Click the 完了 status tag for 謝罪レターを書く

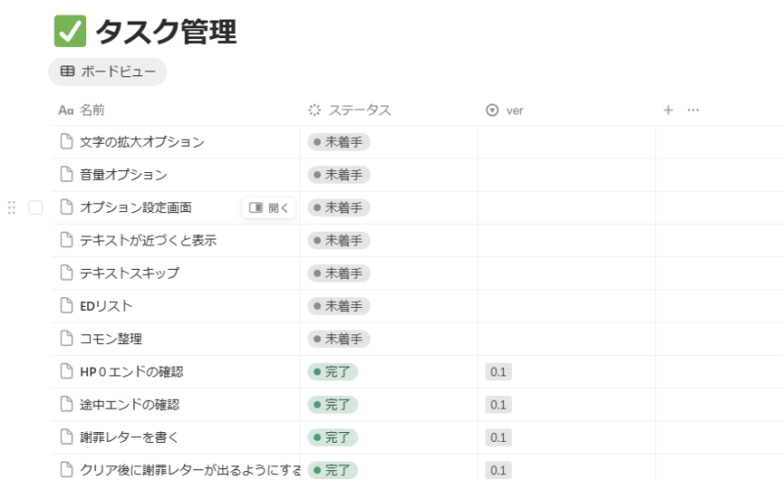[333, 437]
